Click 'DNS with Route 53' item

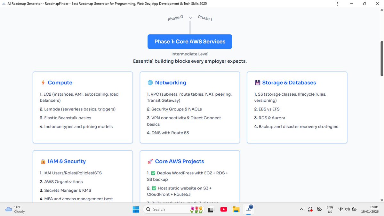168,132
